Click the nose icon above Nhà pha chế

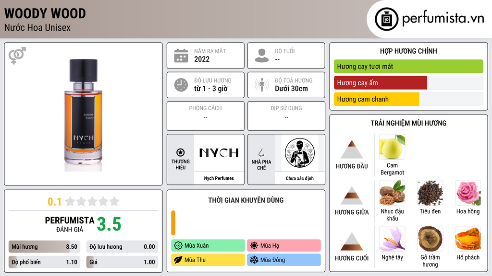tap(261, 152)
